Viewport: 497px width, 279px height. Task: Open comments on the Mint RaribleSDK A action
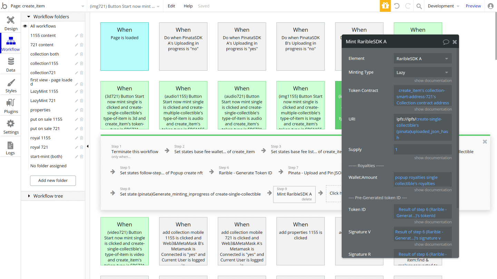[446, 41]
